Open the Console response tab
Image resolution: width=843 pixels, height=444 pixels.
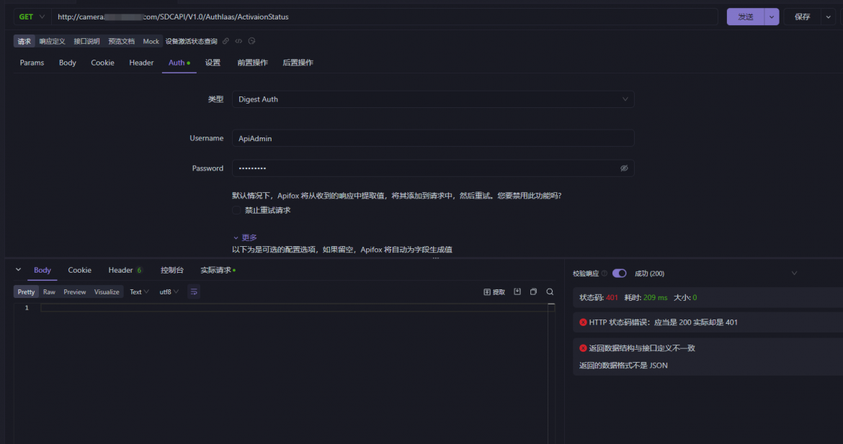(172, 270)
